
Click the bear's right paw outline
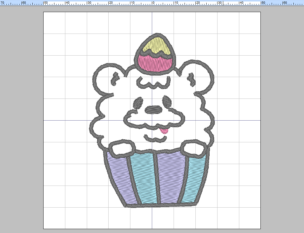[194, 148]
